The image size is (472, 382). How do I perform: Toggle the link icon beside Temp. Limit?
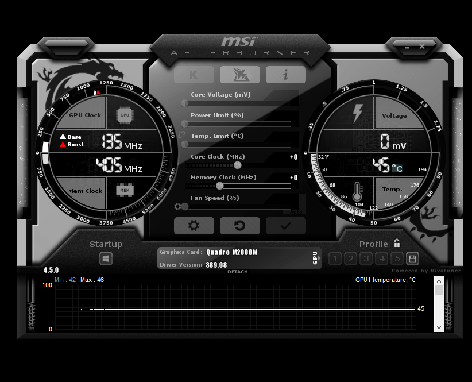tap(181, 135)
